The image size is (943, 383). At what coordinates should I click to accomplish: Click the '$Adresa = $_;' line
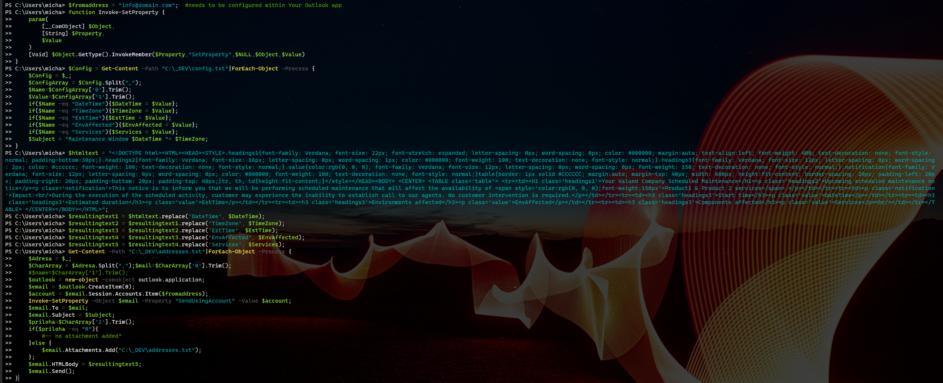[50, 259]
